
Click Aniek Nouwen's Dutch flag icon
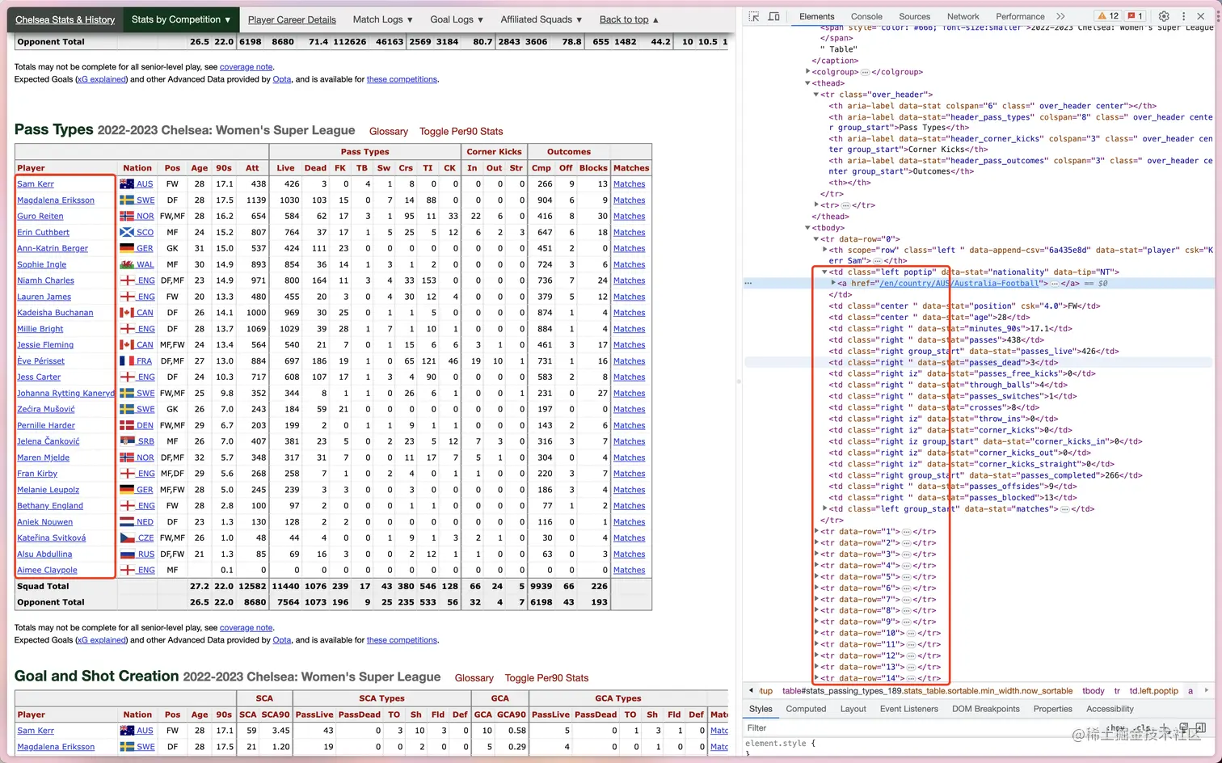click(x=127, y=522)
